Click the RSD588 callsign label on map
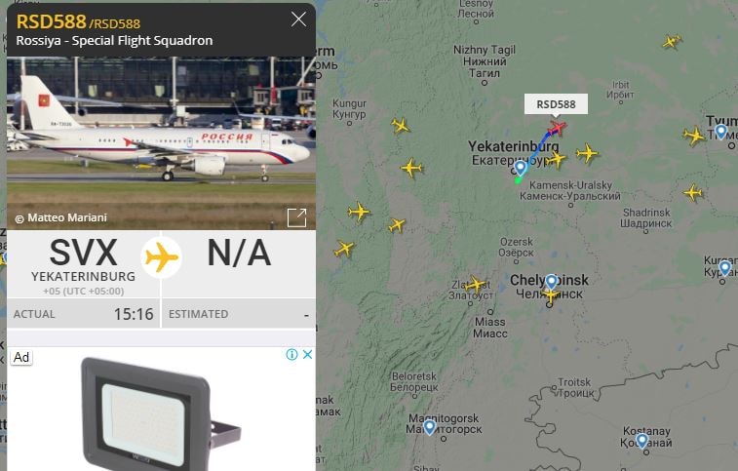Screen dimensions: 738x471 click(x=556, y=104)
